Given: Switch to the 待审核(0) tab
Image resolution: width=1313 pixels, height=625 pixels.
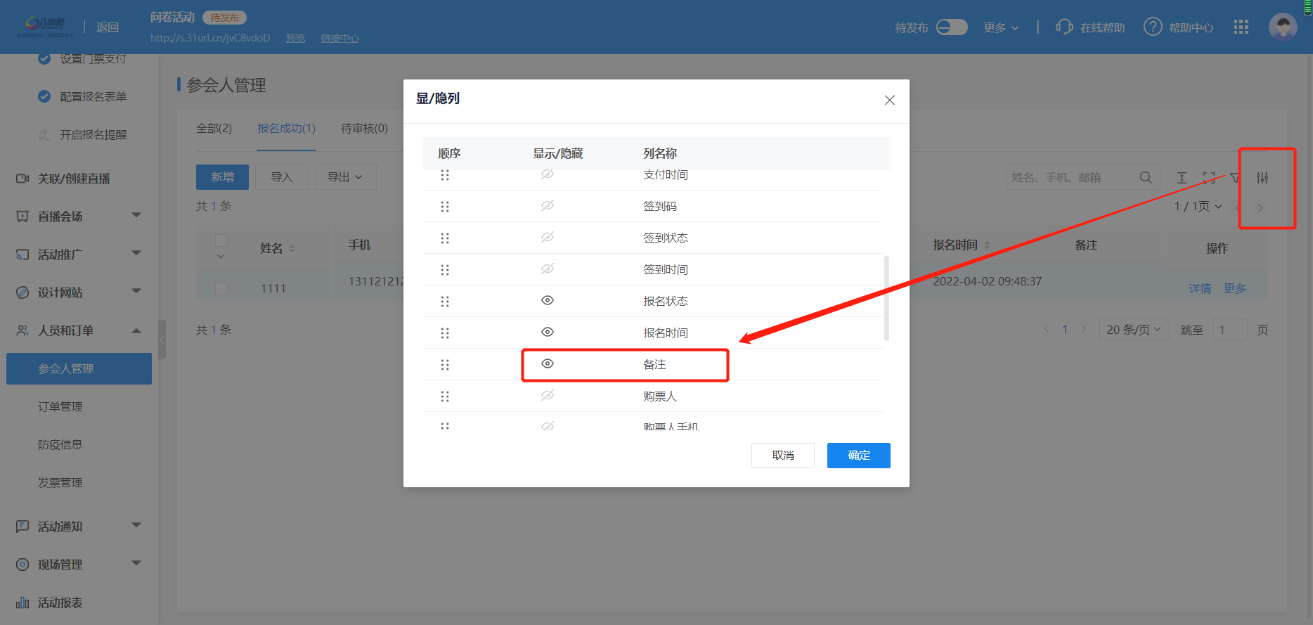Looking at the screenshot, I should pyautogui.click(x=364, y=128).
